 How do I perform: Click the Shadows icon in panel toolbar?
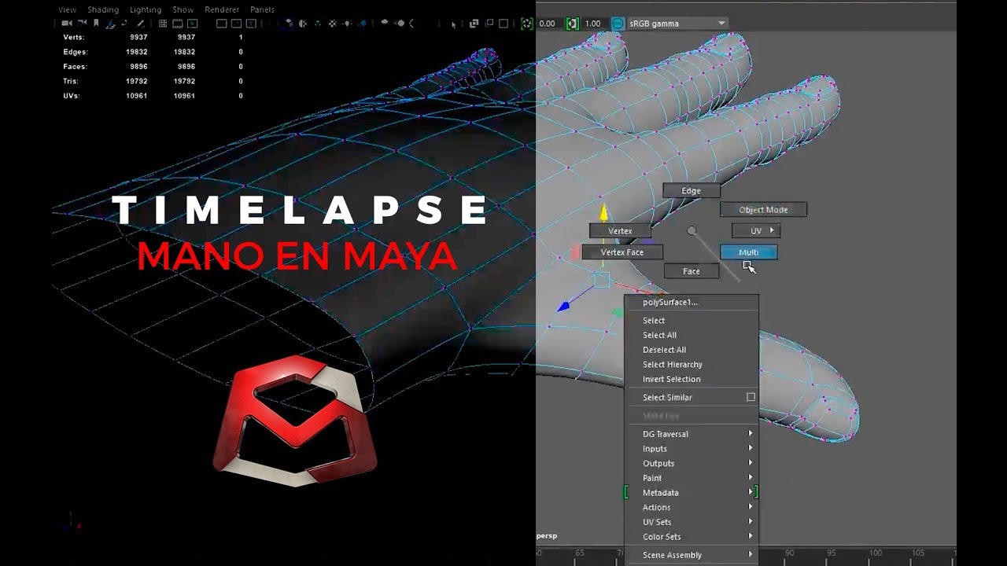click(362, 24)
